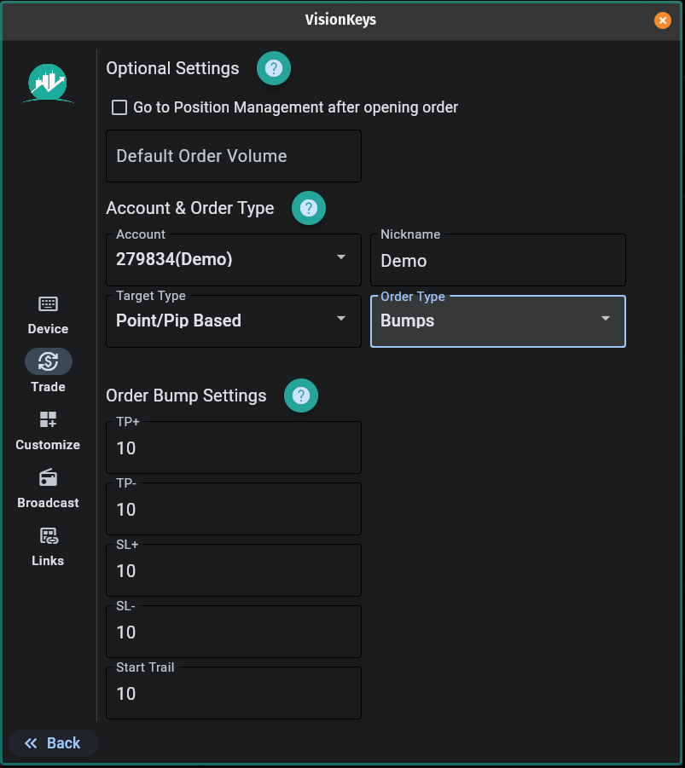Screen dimensions: 685x768
Task: Expand the Account dropdown
Action: [234, 260]
